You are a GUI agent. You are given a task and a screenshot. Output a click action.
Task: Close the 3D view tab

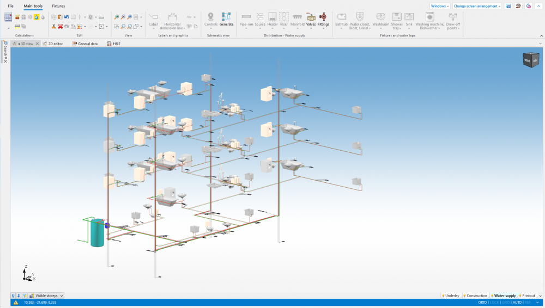[37, 44]
